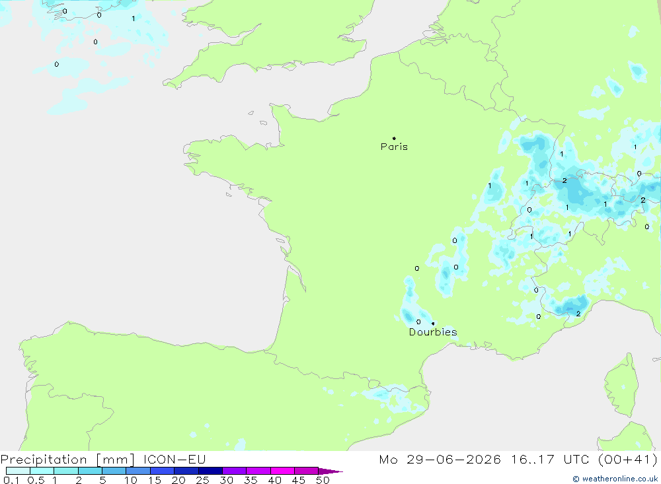Select the 10–15 mm legend color swatch
Screen dimensions: 661x484
click(138, 471)
